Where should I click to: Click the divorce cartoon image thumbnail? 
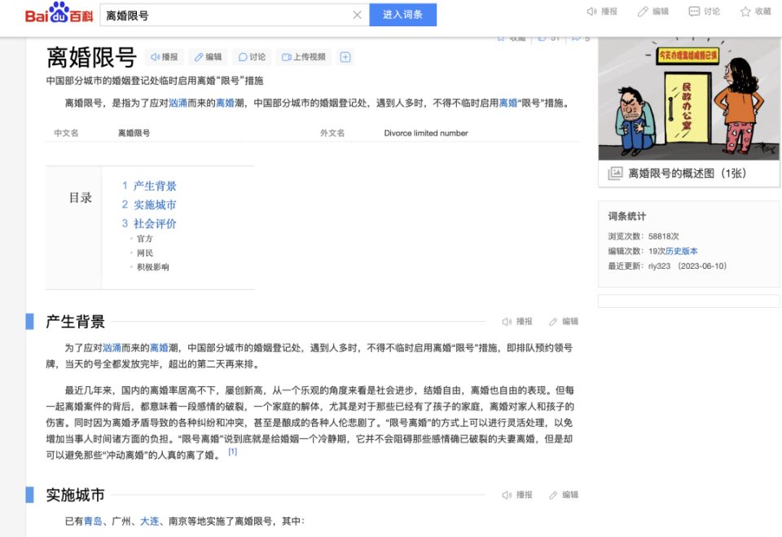(x=688, y=98)
